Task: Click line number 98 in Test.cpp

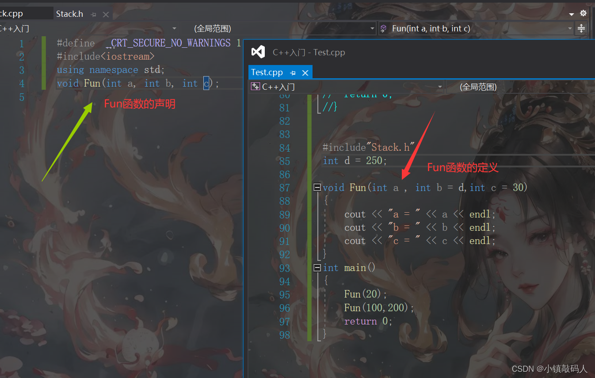Action: coord(285,335)
